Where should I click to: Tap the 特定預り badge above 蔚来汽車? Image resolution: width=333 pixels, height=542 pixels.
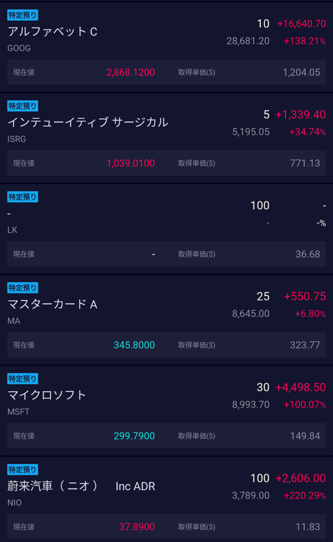23,470
